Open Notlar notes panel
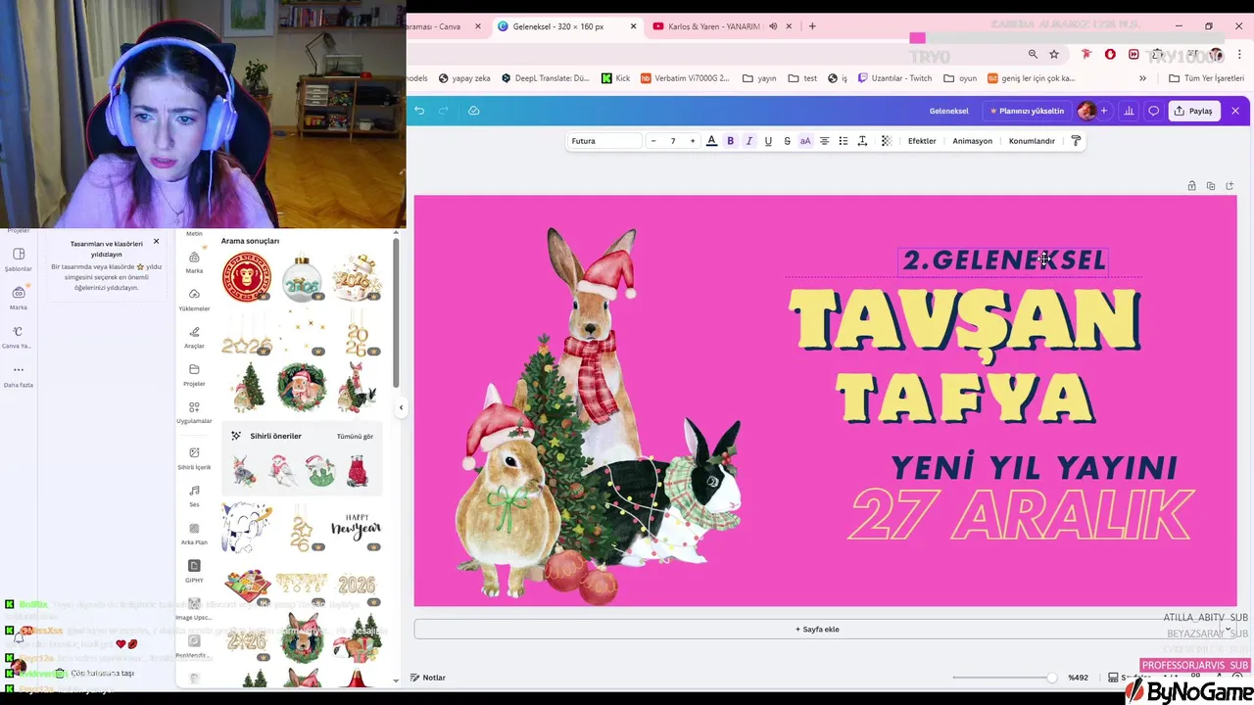1254x705 pixels. 428,678
